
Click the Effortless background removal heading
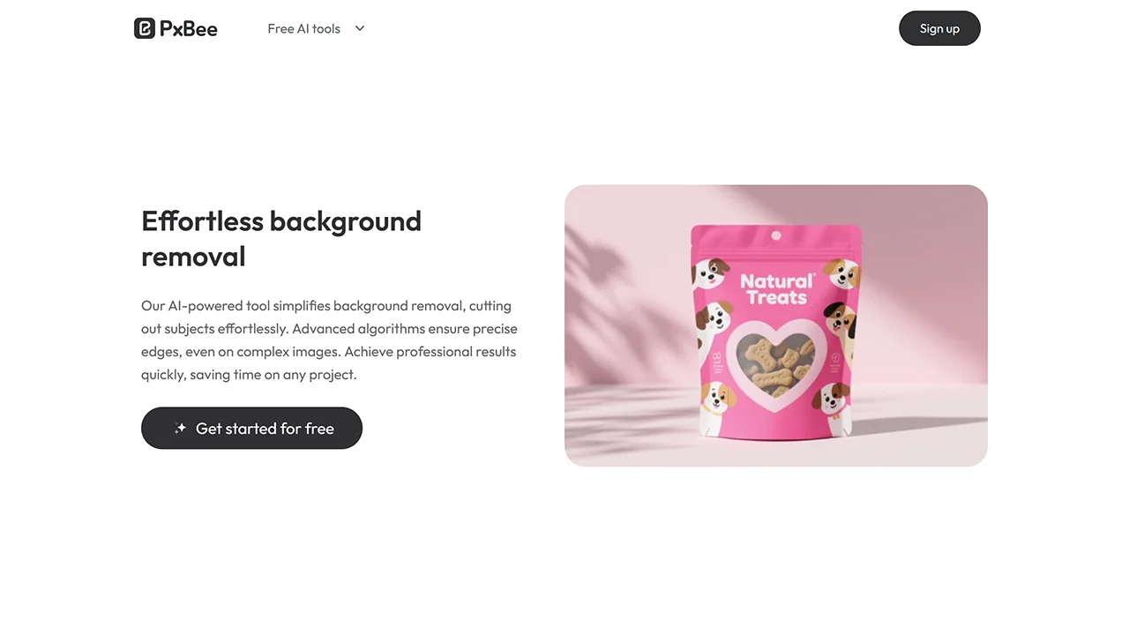click(281, 238)
